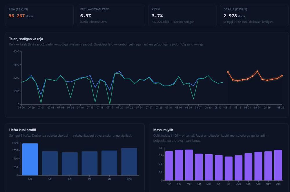Viewport: 290px width, 192px height.
Task: Click the 07-17 date label
Action: (x=110, y=108)
